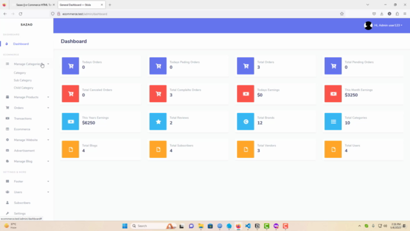Click the Advertisement icon in sidebar
Viewport: 410px width, 231px height.
[x=7, y=150]
